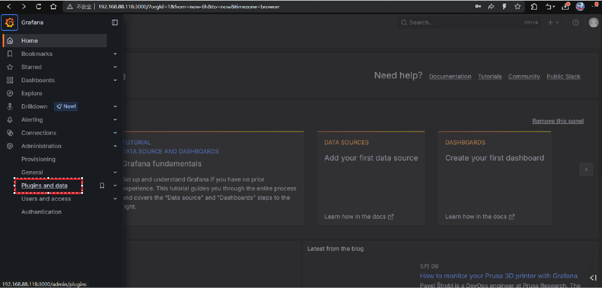Click the New! badge beside Drilldown
This screenshot has height=288, width=602.
pyautogui.click(x=66, y=107)
